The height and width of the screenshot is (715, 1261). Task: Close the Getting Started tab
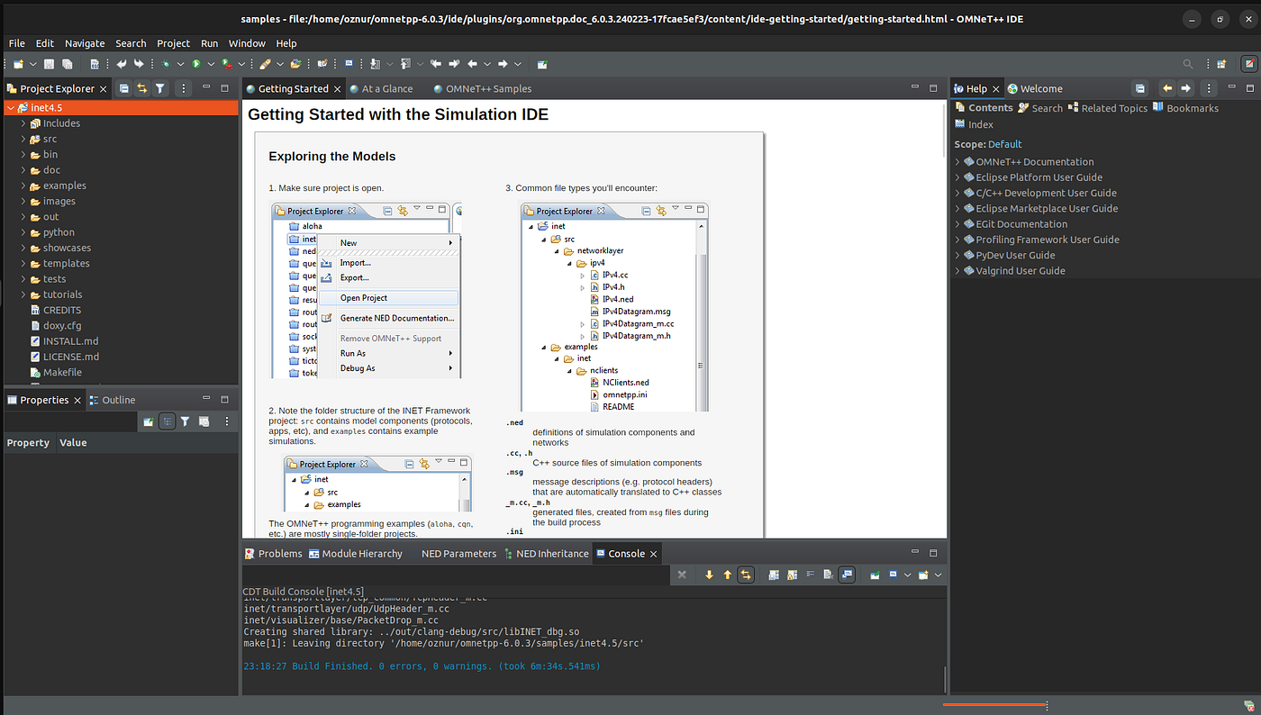tap(338, 88)
